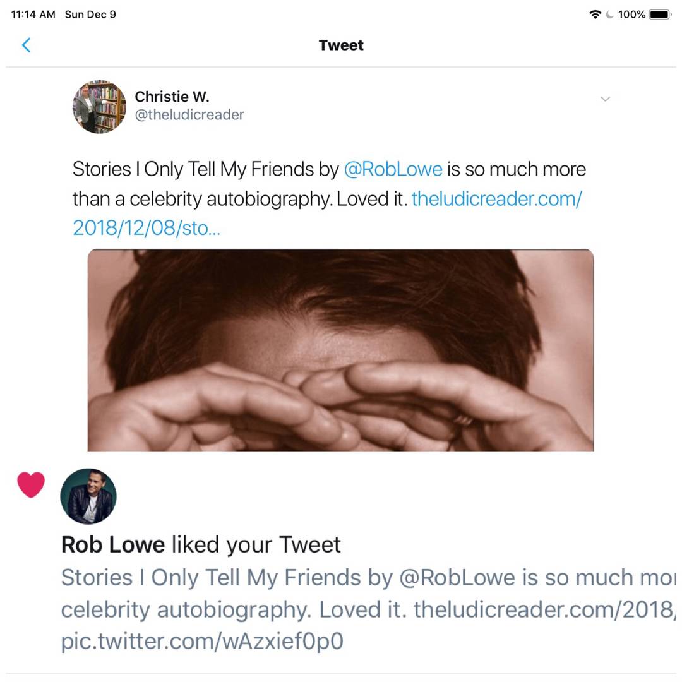Viewport: 682px width, 682px height.
Task: Go back using the blue back chevron
Action: tap(26, 45)
